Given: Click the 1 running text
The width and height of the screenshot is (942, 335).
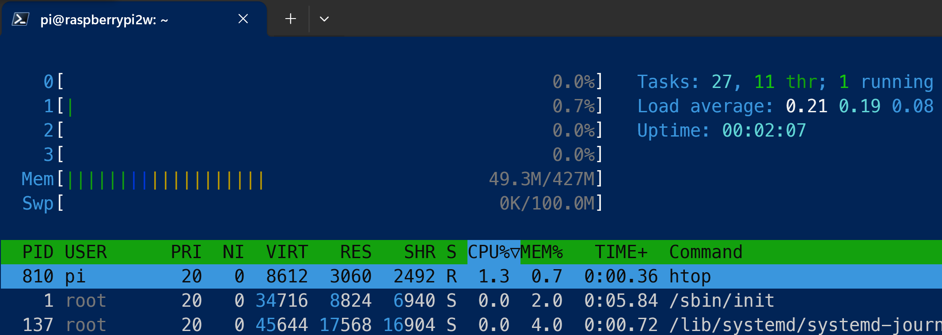Looking at the screenshot, I should 886,82.
